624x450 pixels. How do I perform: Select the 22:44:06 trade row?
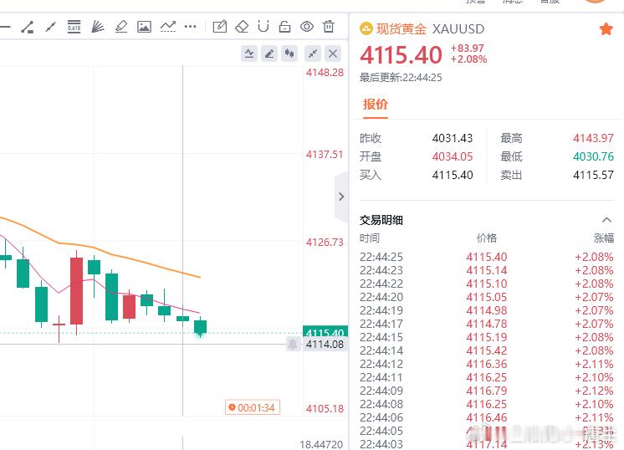486,417
